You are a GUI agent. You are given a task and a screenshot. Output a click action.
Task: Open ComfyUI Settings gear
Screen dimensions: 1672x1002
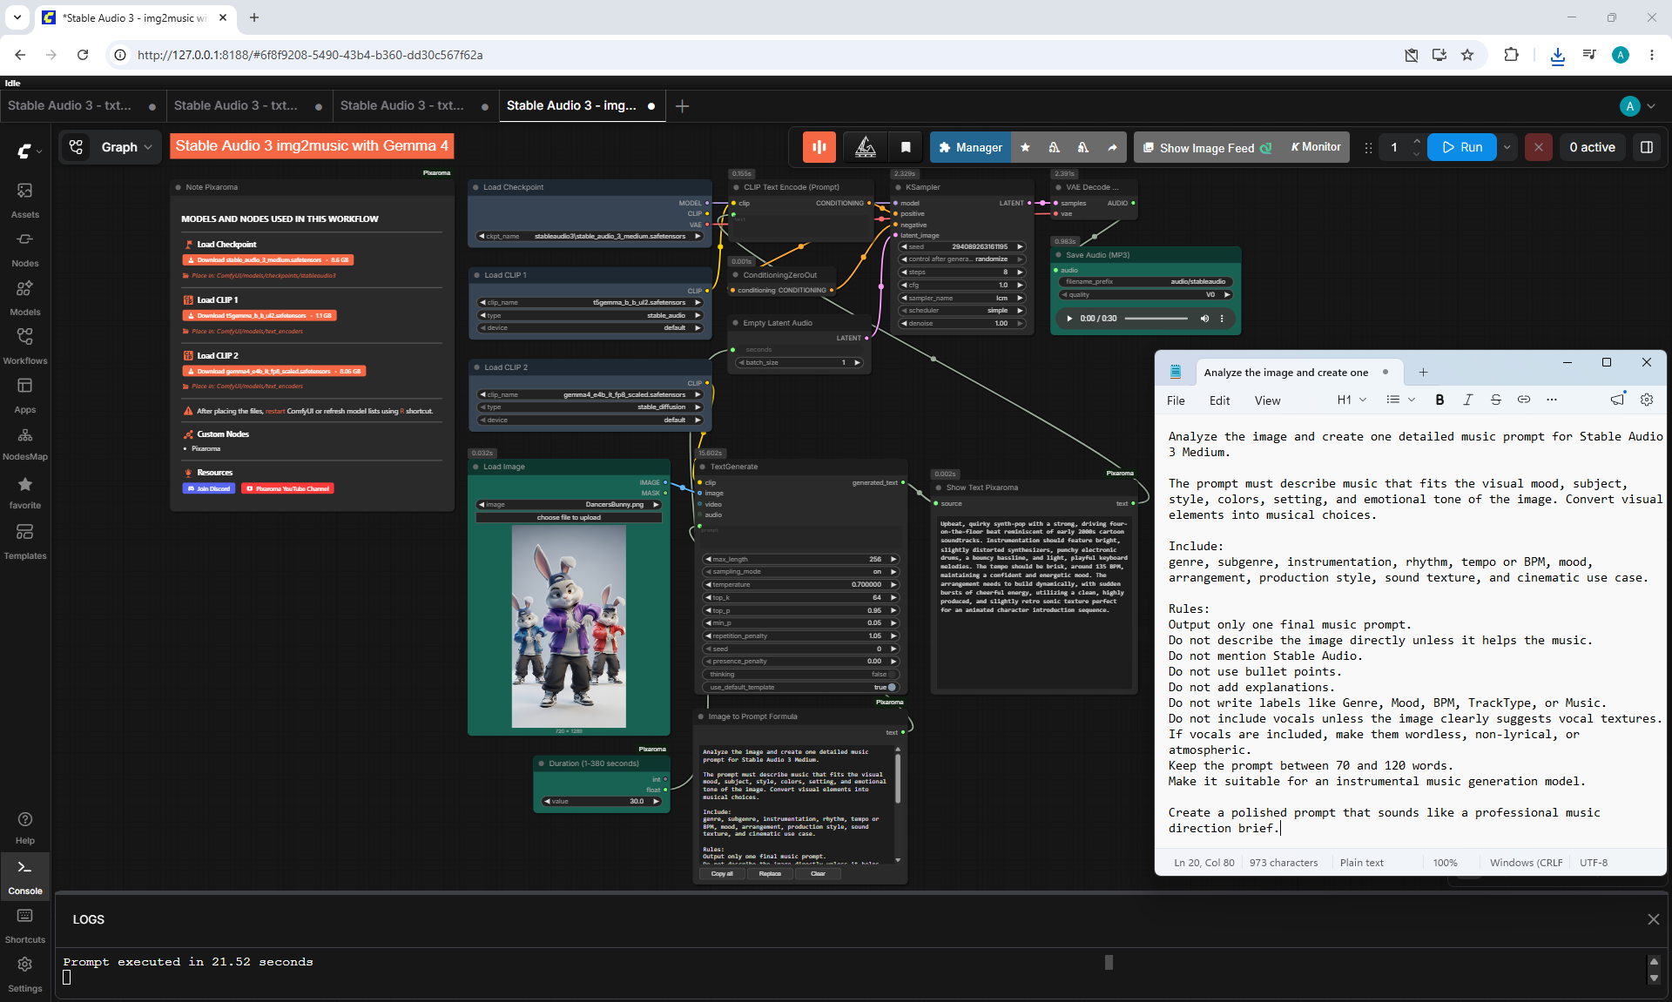24,975
